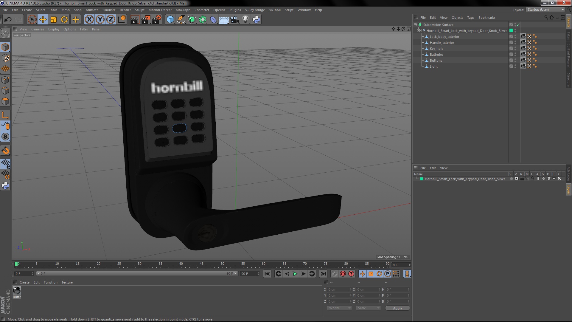Open the Simulate menu
Viewport: 572px width, 322px height.
[109, 10]
